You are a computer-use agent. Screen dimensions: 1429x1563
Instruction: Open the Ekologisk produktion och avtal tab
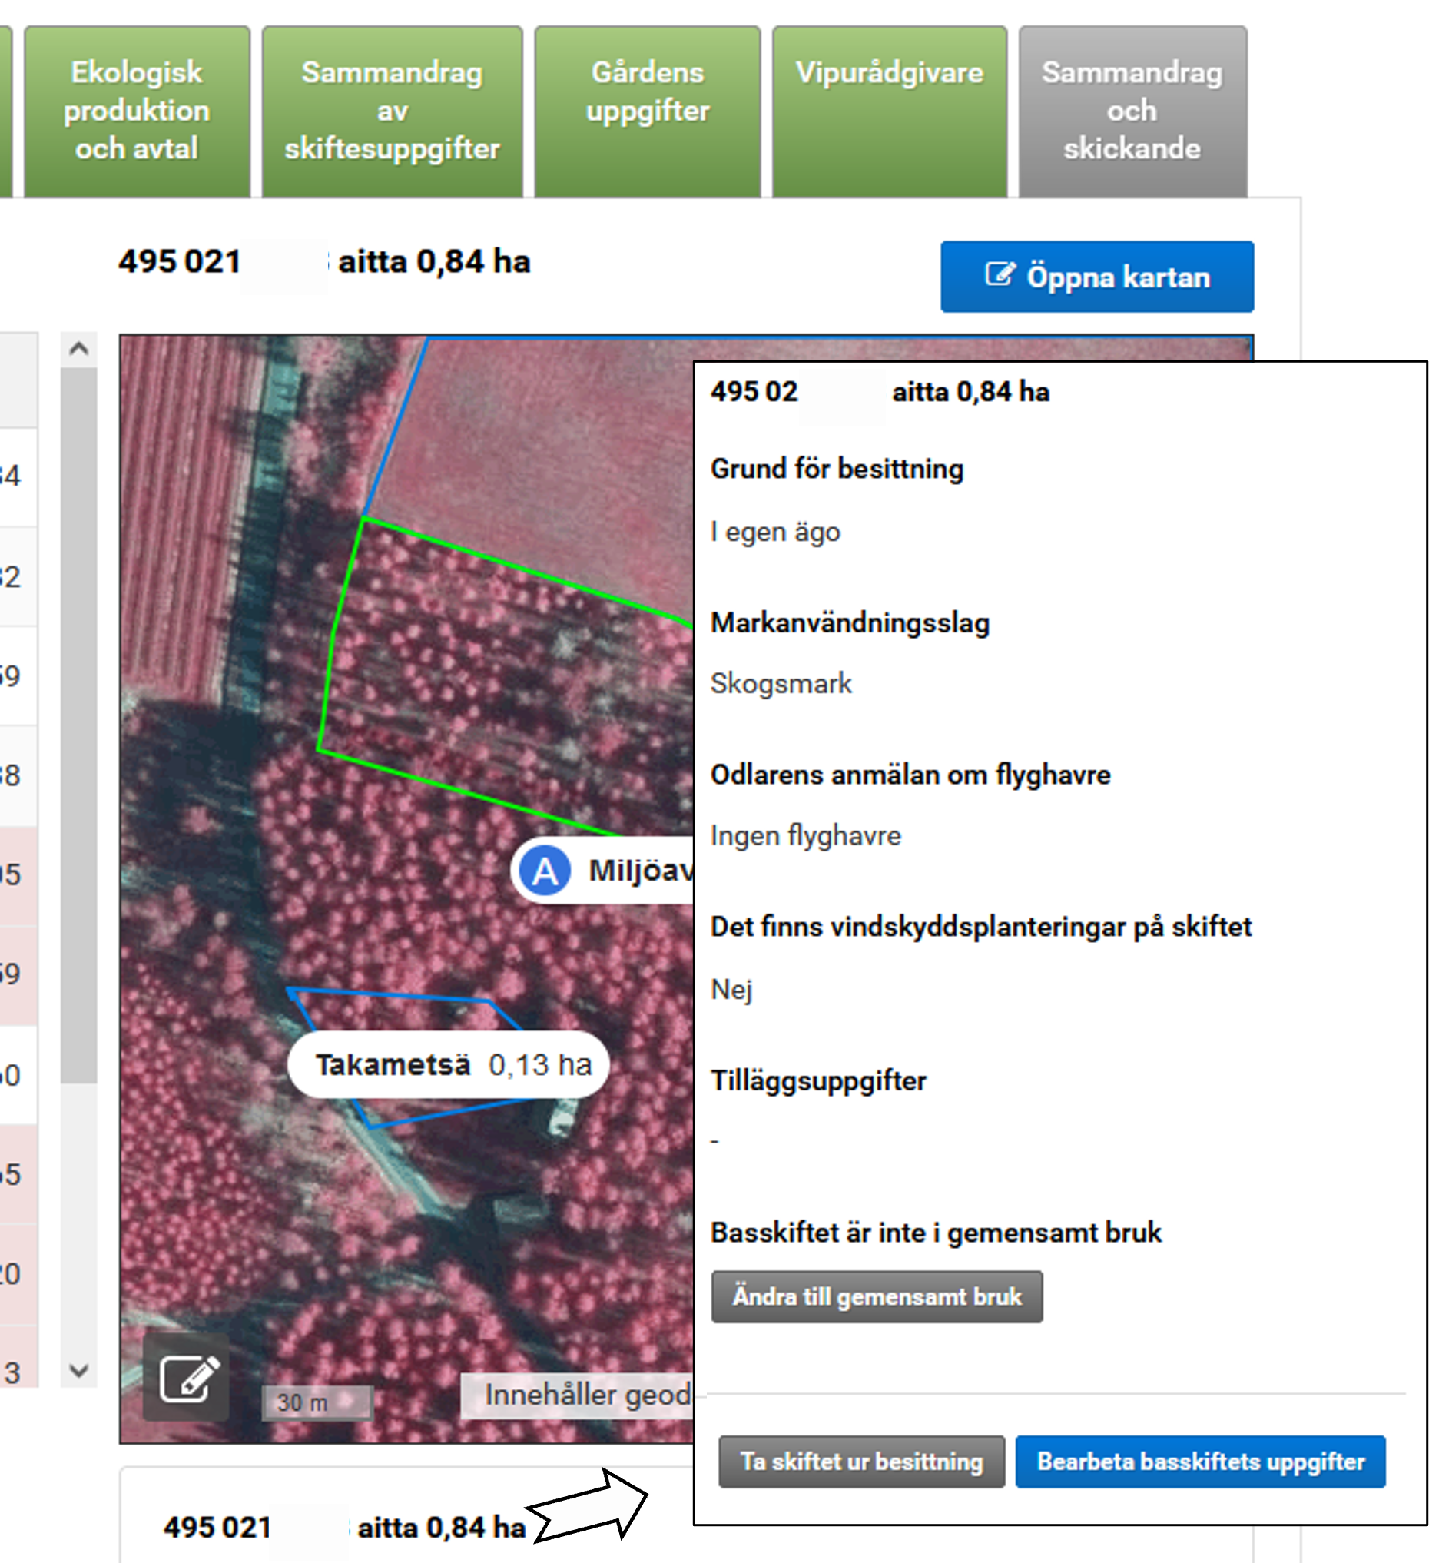coord(138,111)
